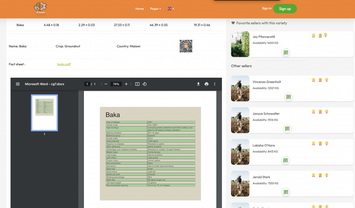Viewport: 355px width, 208px height.
Task: Click Jay Pfannerstill seller name
Action: tap(264, 37)
